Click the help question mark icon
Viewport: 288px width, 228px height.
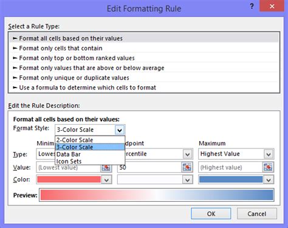tap(252, 6)
